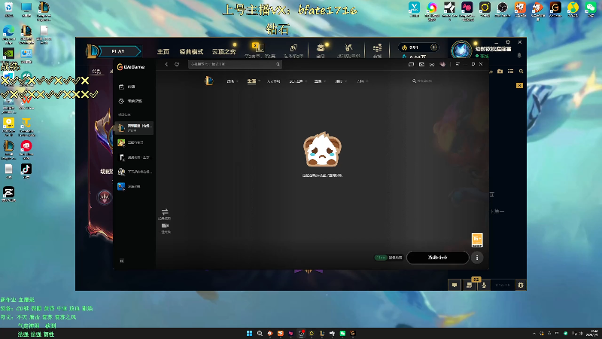Collapse the WeGame sidebar with bottom arrow
The height and width of the screenshot is (339, 602).
(122, 261)
